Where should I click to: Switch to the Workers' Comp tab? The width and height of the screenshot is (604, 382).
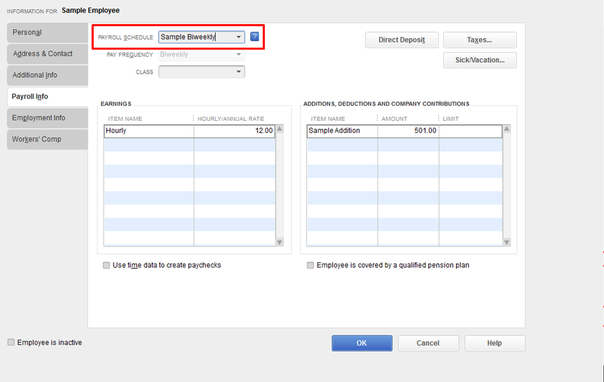coord(47,140)
